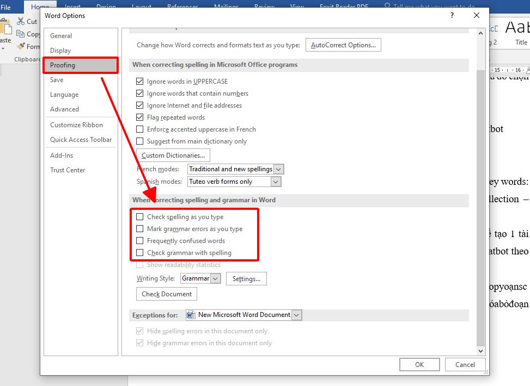
Task: Open the Spanish modes dropdown
Action: pos(276,182)
